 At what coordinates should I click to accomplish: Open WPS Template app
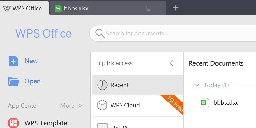(x=46, y=123)
